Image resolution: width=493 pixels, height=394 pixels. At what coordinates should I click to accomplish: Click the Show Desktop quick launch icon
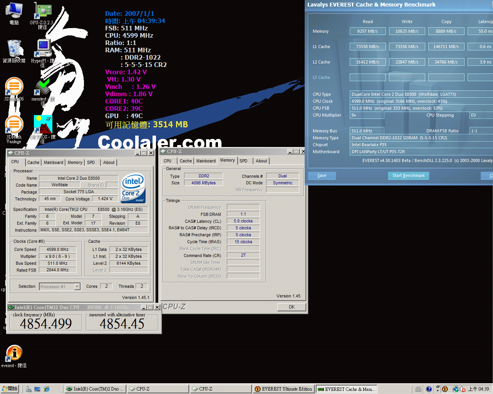click(x=37, y=389)
